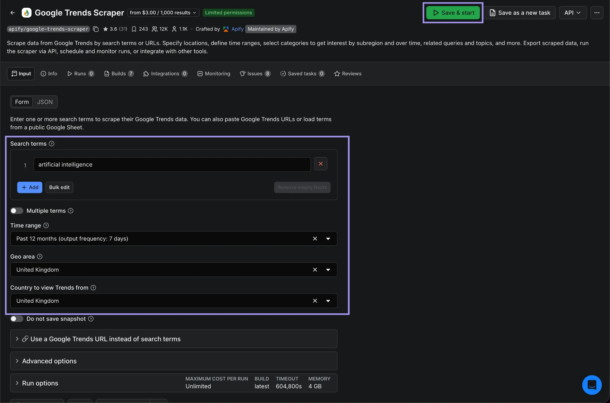610x403 pixels.
Task: Clear the Country to view Trends from selection
Action: 315,301
